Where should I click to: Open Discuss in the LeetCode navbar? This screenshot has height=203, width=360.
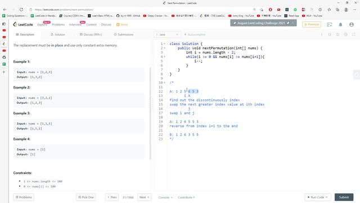(x=106, y=24)
